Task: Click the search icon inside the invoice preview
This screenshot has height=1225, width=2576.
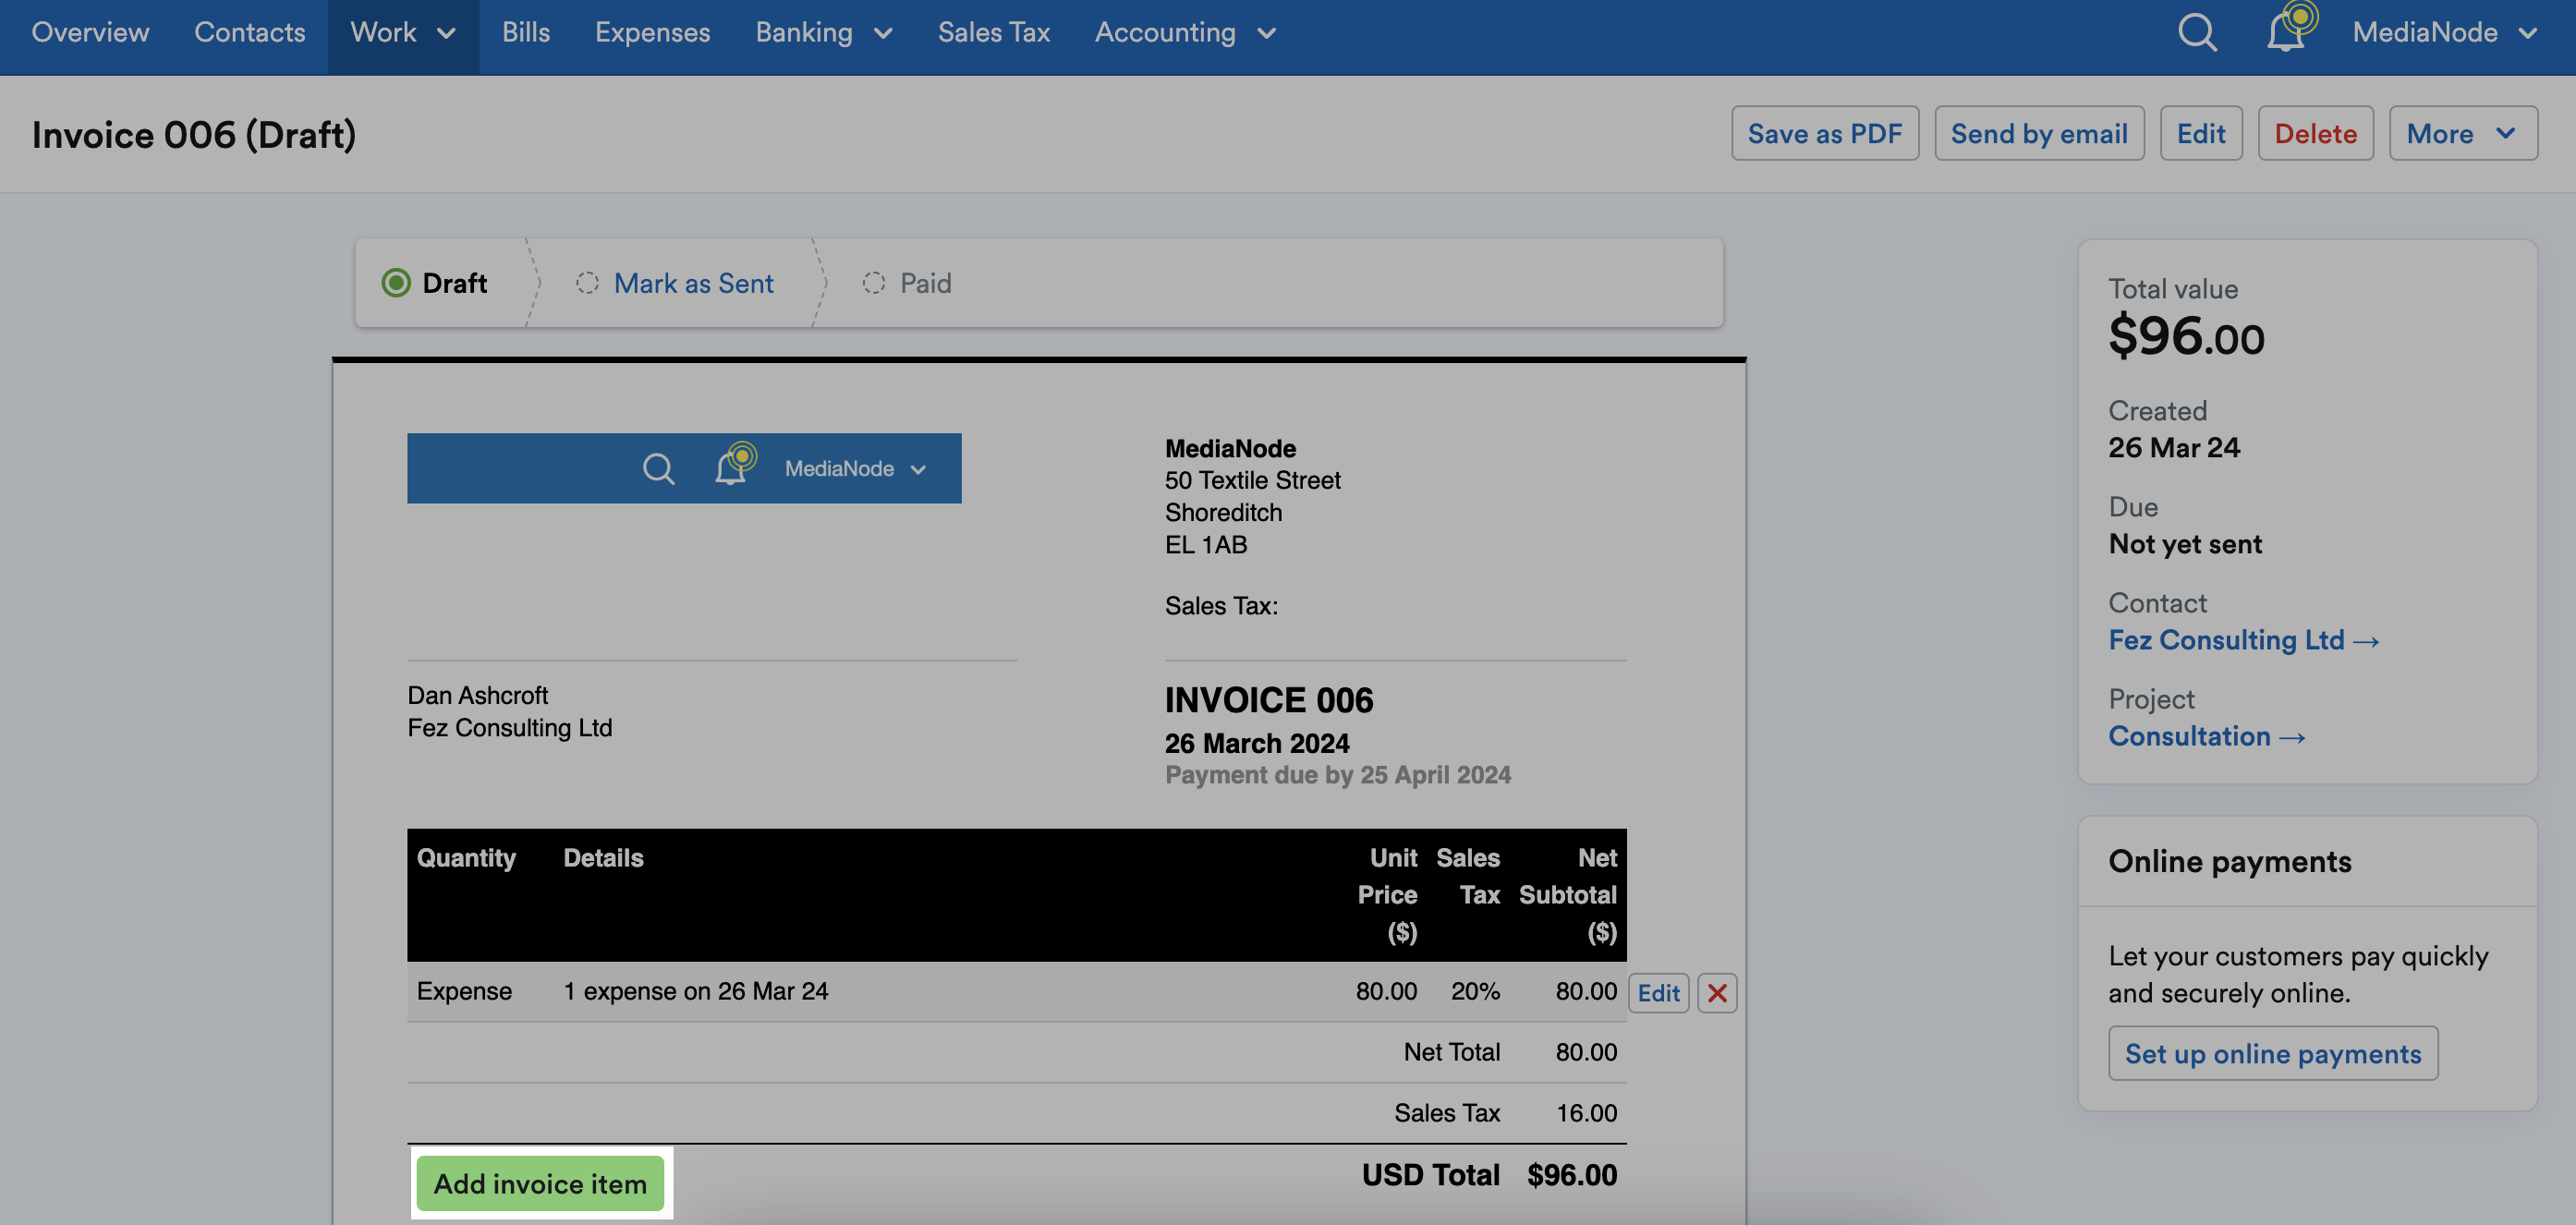Action: 659,467
